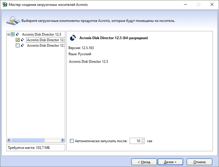Click the Acronis Disk Director 12.5 description text
The height and width of the screenshot is (167, 219).
coord(89,62)
